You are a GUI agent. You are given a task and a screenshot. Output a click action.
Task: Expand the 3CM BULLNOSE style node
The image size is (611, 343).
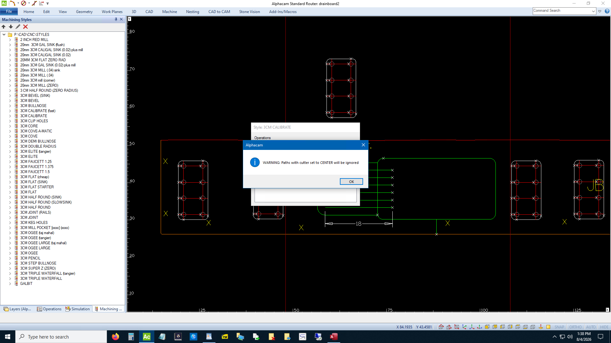(x=10, y=106)
